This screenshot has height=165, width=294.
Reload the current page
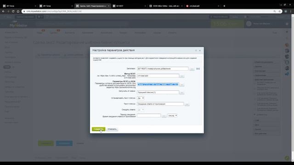pos(13,11)
